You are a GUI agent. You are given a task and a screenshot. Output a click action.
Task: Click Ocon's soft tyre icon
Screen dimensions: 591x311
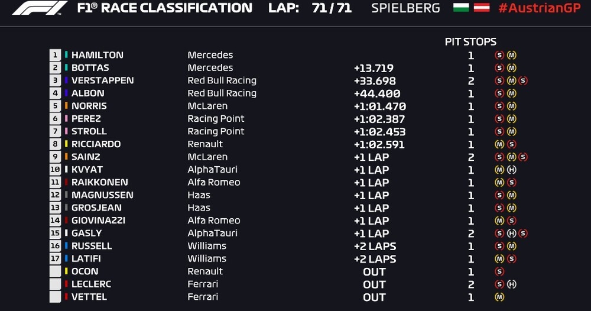(x=499, y=271)
